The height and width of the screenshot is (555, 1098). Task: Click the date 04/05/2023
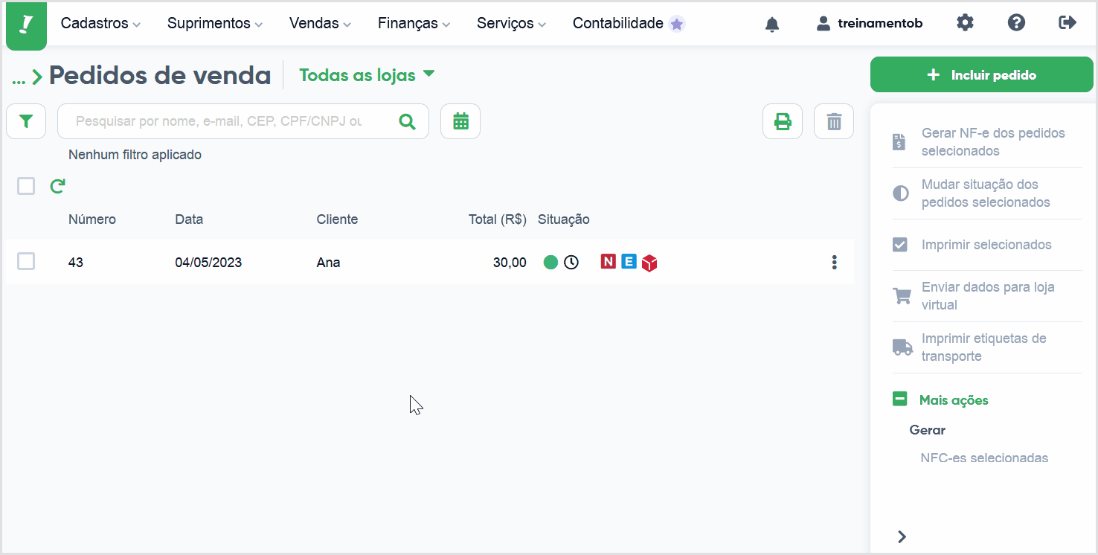click(208, 263)
